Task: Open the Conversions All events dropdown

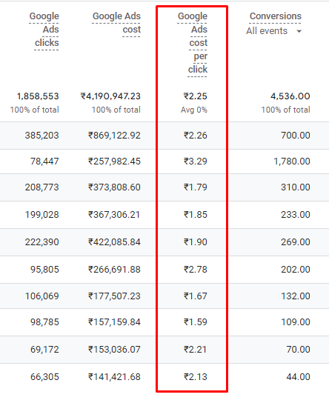Action: pos(273,31)
